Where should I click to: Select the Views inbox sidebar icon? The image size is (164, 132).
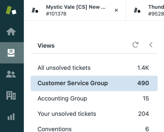point(11,53)
